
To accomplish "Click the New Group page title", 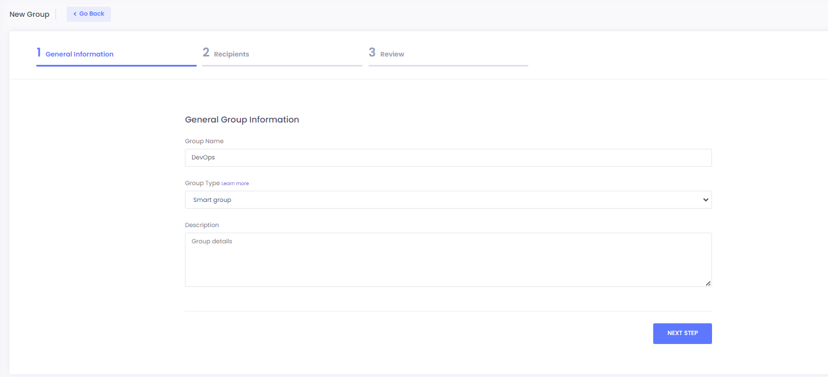I will pyautogui.click(x=29, y=14).
